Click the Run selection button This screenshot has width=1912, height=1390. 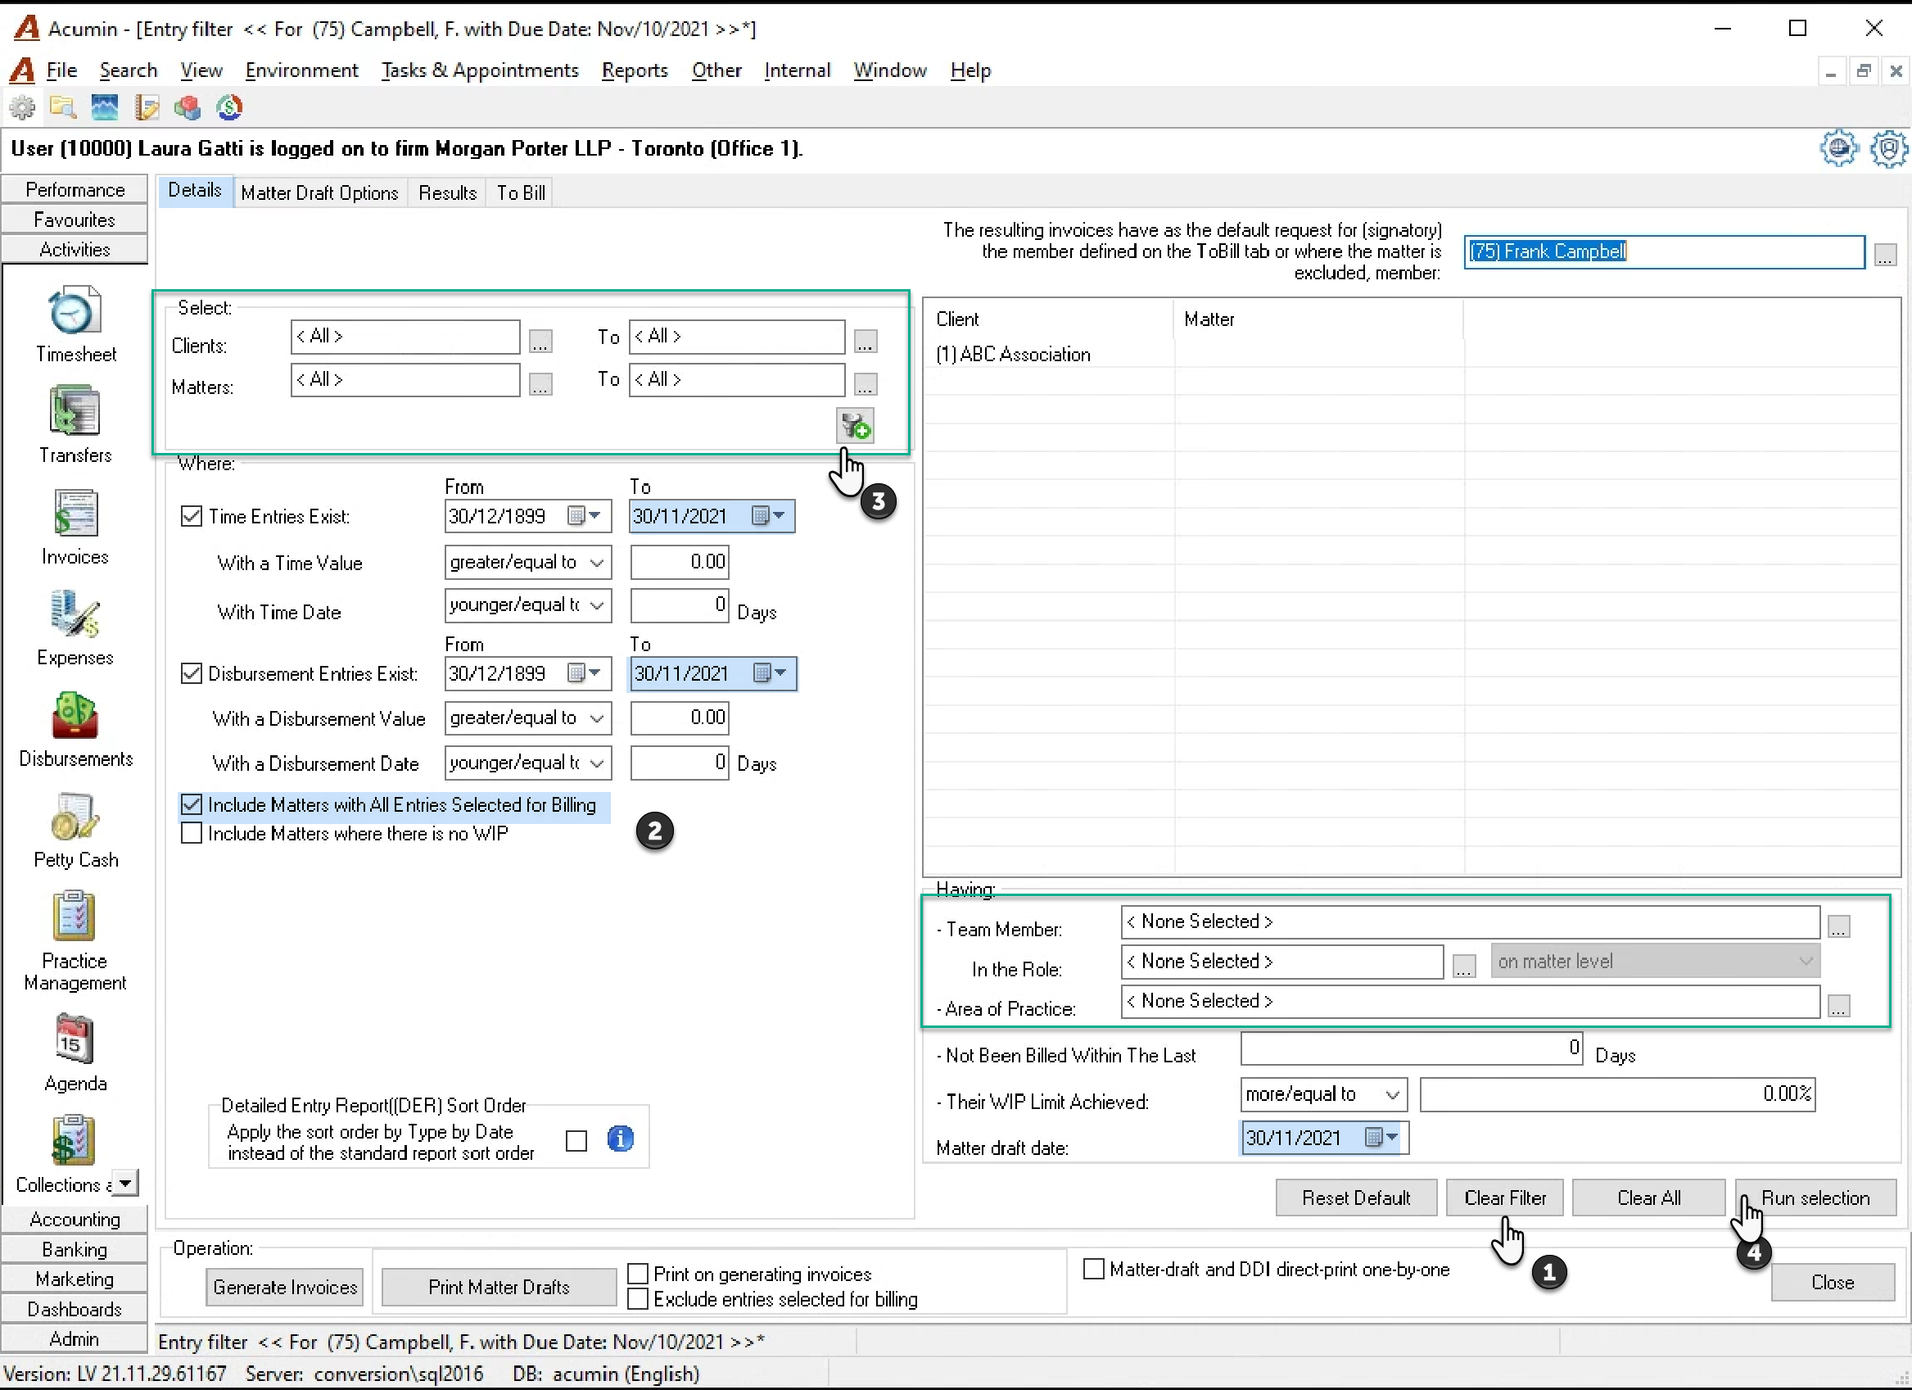[x=1815, y=1198]
